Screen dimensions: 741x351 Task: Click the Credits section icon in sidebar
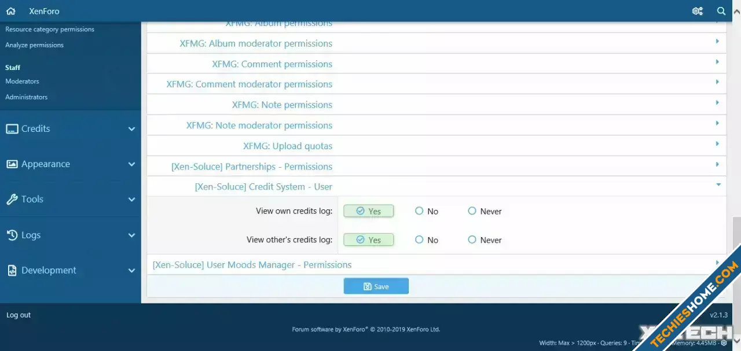[12, 129]
